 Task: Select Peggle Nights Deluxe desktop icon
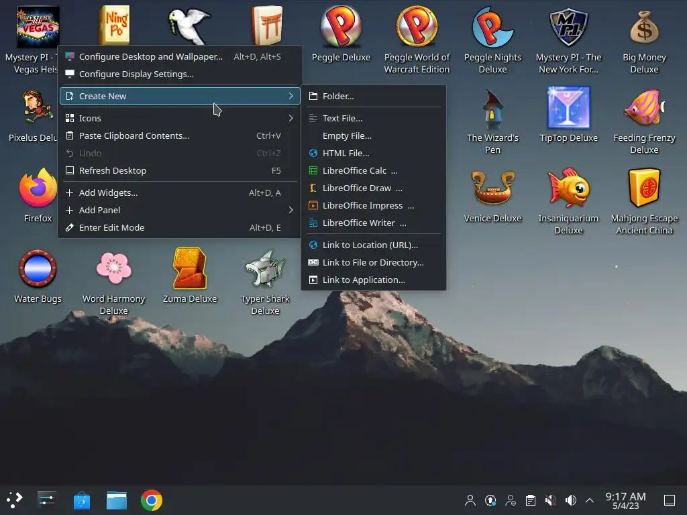pyautogui.click(x=492, y=27)
